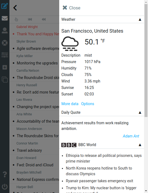Click the compose new message icon
148x193 pixels.
(5, 6)
